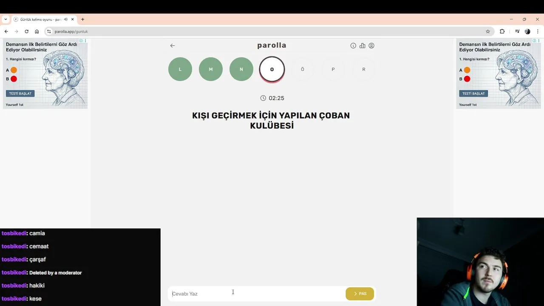This screenshot has width=544, height=306.
Task: Open the browser extensions puzzle icon
Action: tap(502, 31)
